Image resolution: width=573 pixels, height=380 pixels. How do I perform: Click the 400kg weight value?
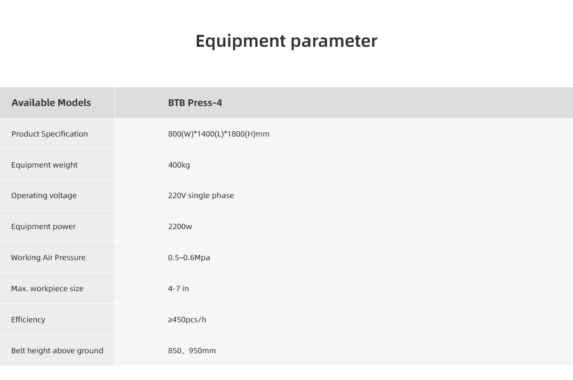pos(179,165)
